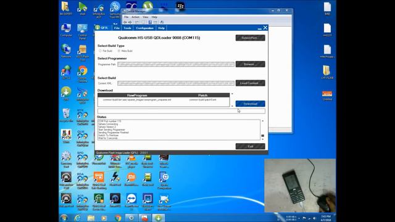Open Windows Explorer folder on taskbar
The height and width of the screenshot is (222, 395).
click(91, 218)
